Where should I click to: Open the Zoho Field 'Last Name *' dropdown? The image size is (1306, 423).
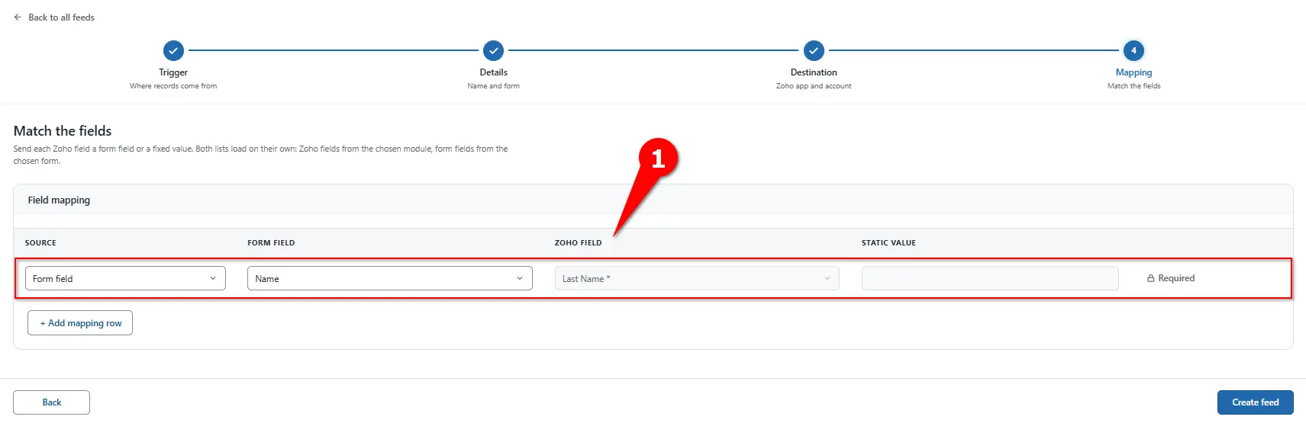(x=697, y=278)
